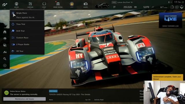Open the circular options icon in sidebar

[x=5, y=66]
